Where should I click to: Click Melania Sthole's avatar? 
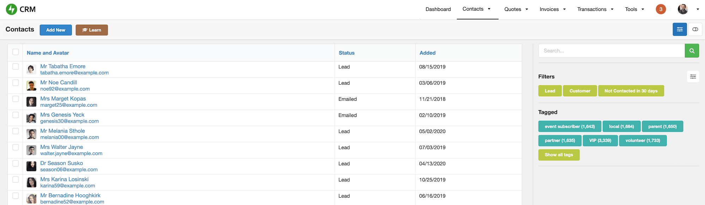(31, 134)
